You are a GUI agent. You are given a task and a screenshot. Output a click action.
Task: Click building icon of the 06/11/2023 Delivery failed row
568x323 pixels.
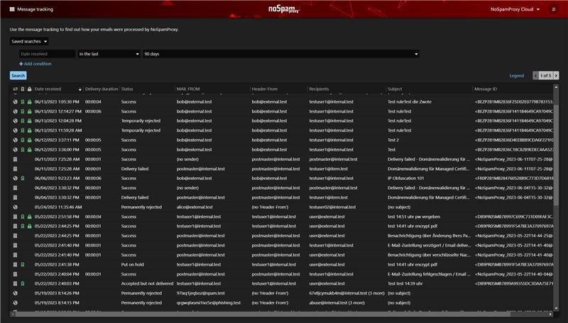pos(15,169)
